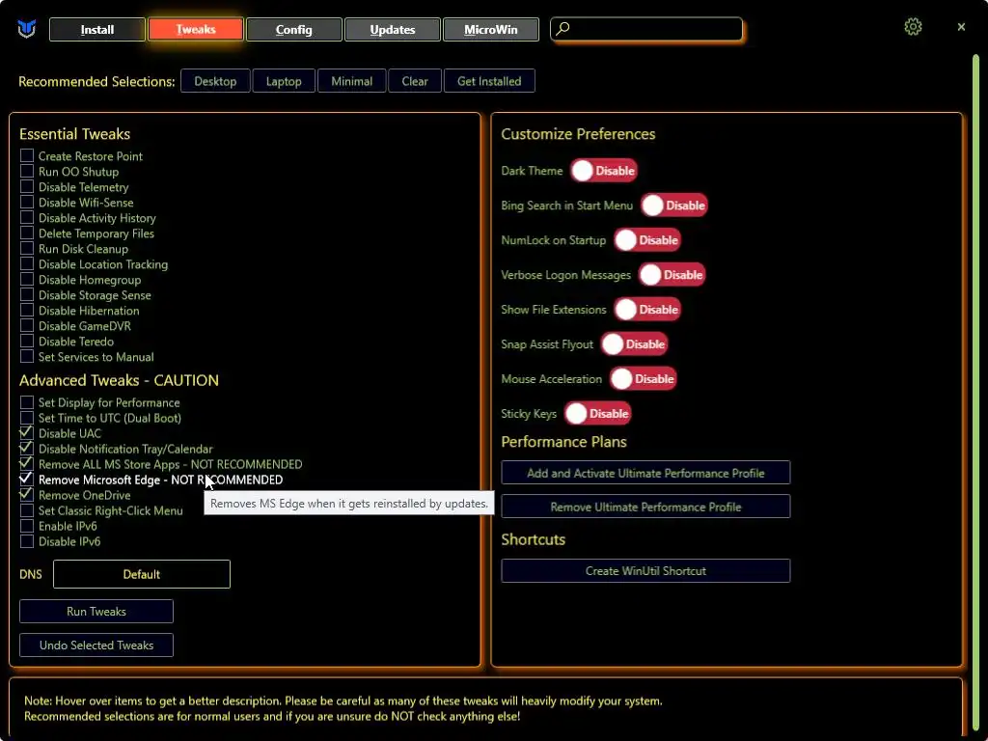Uncheck Remove OneDrive
The width and height of the screenshot is (988, 741).
point(26,495)
